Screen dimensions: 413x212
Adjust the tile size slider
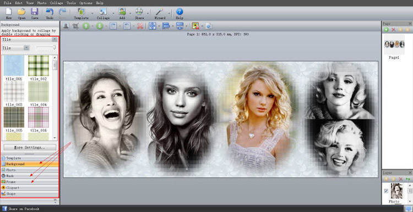tap(46, 48)
